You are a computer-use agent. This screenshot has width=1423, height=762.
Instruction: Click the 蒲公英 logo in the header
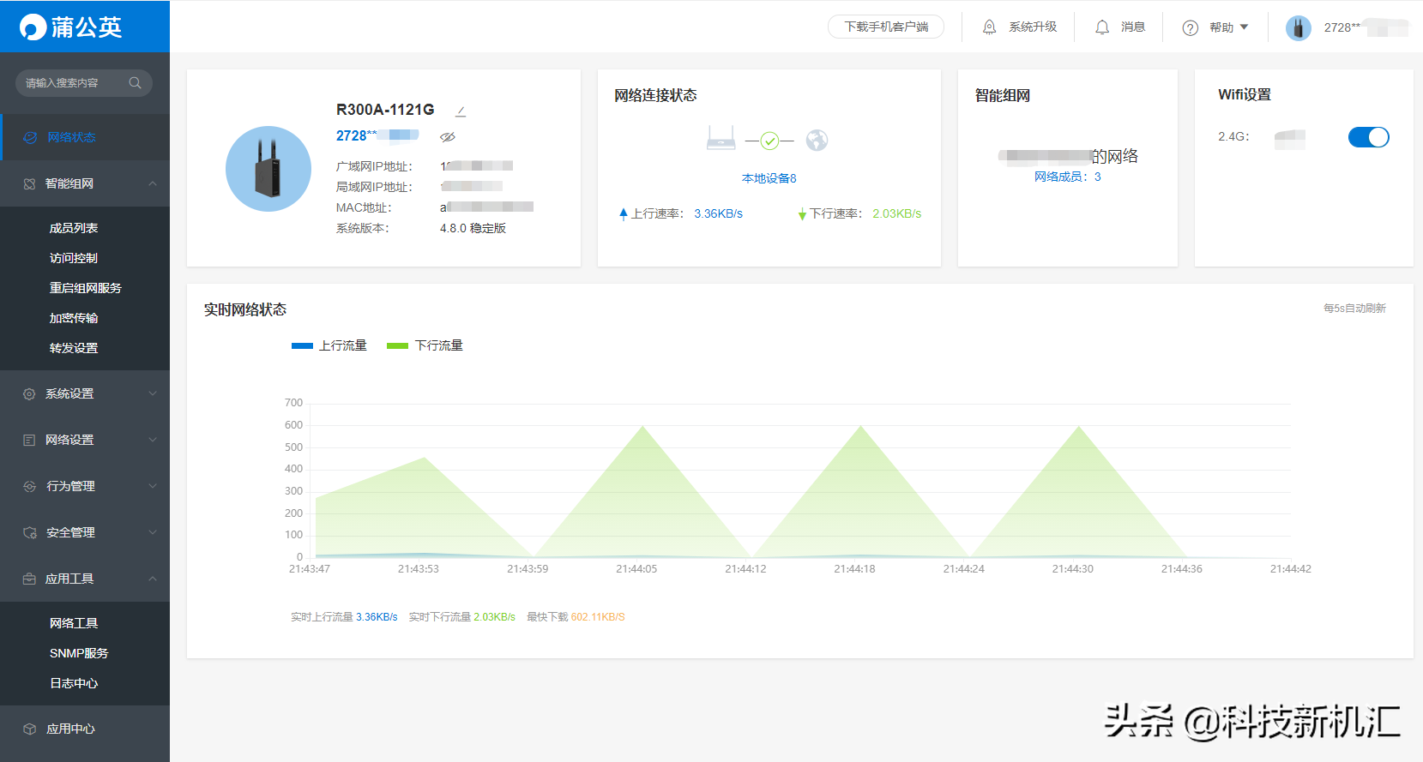[70, 27]
